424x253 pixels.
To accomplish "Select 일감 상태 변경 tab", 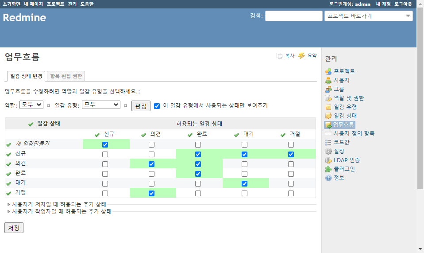I will point(26,76).
